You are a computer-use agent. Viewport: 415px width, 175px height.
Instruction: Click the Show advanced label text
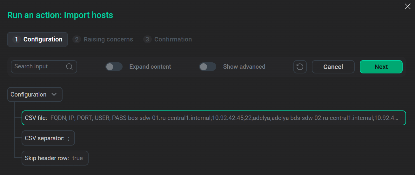[244, 67]
